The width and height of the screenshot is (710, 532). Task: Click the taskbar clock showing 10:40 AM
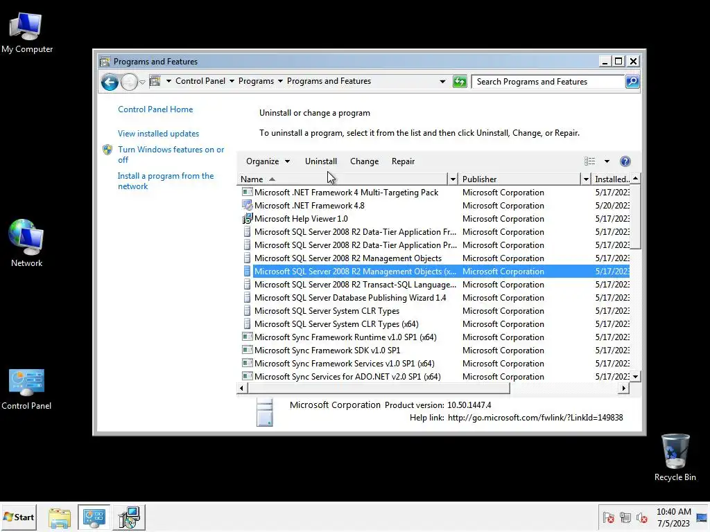click(x=674, y=517)
